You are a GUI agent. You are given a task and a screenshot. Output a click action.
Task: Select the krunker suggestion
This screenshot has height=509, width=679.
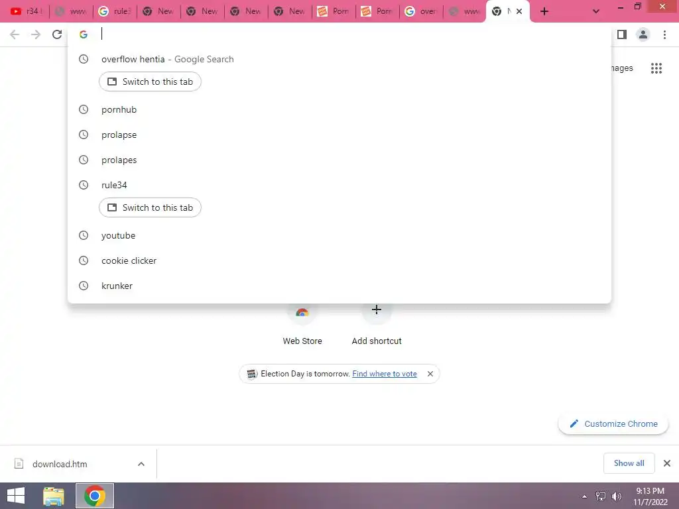tap(339, 286)
